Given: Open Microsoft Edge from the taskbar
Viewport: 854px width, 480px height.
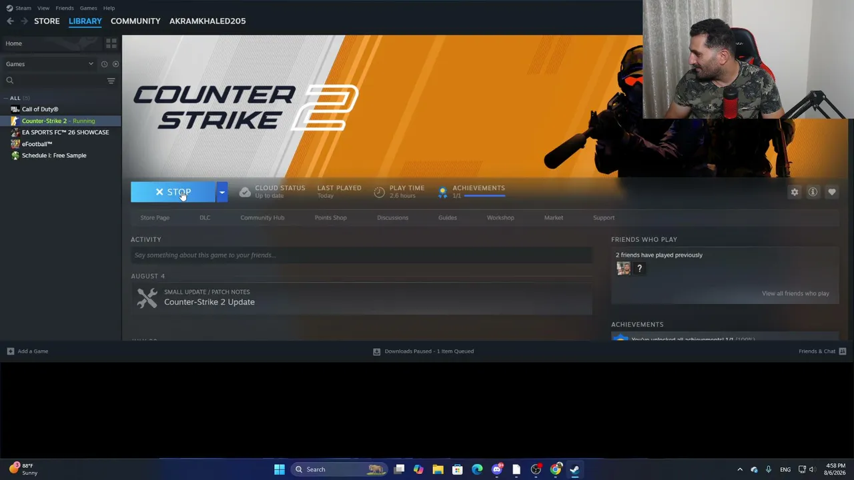Looking at the screenshot, I should coord(477,469).
